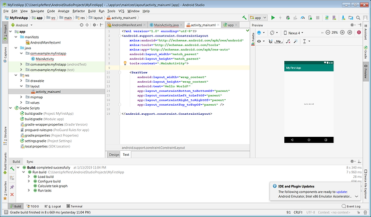Open the Terminal tool window button
The image size is (371, 217).
[74, 206]
